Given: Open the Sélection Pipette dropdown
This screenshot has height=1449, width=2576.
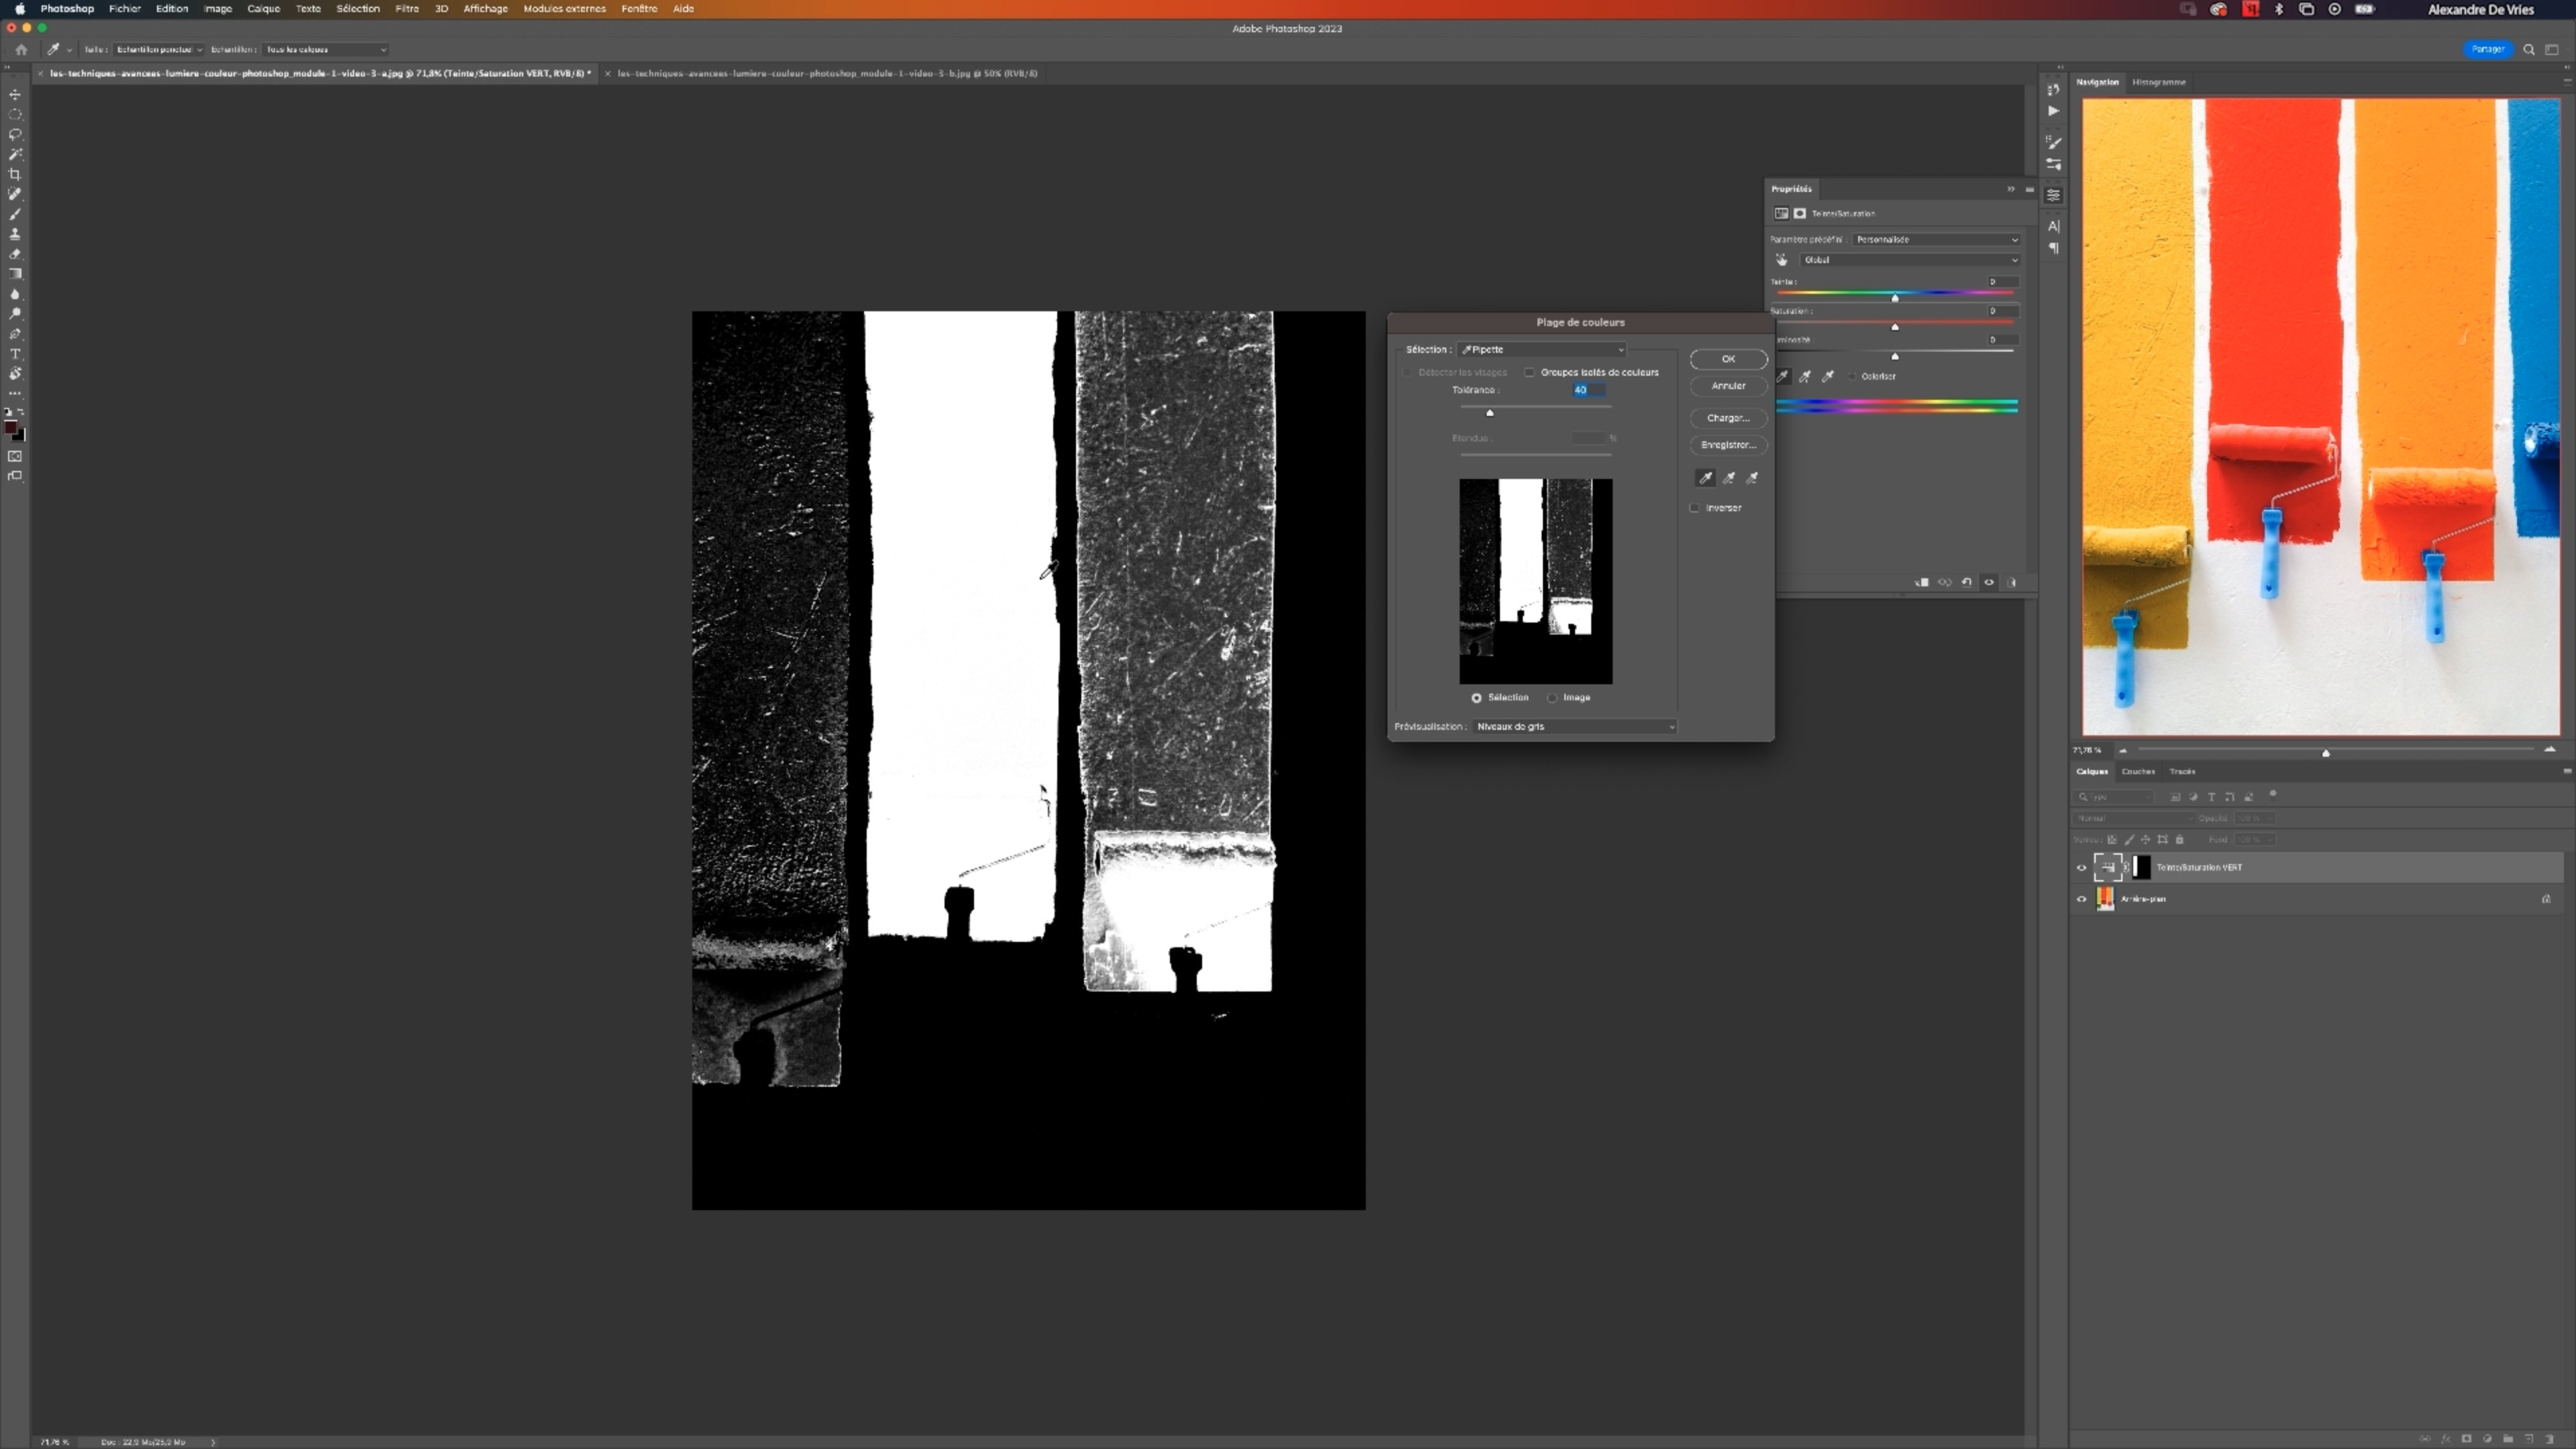Looking at the screenshot, I should (1541, 350).
